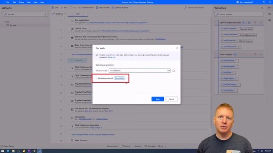
Task: Collapse the Loops group in Actions
Action: (3, 22)
